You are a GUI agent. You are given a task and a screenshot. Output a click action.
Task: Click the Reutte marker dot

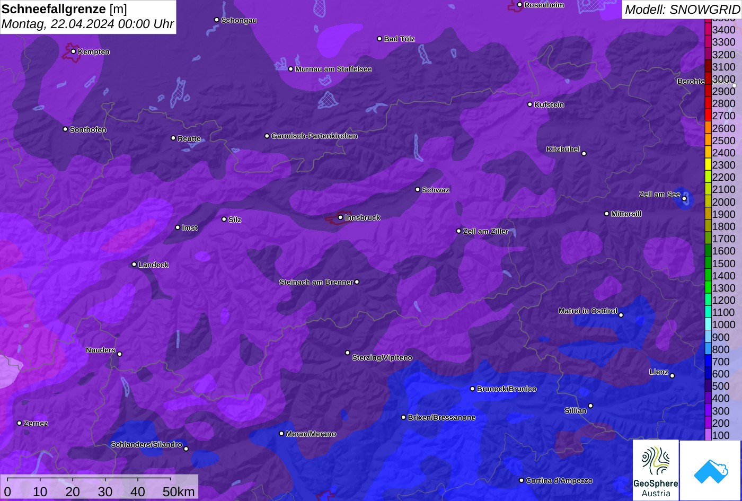tap(173, 138)
